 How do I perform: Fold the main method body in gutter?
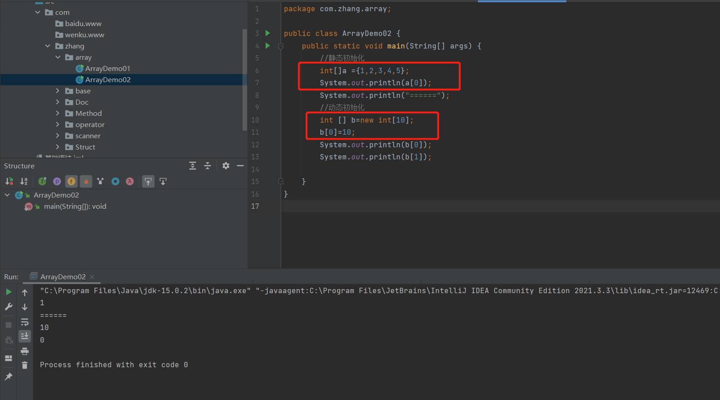pos(281,46)
